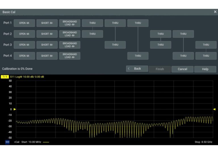Click Port 4 THRU of the Port 1-4 pair
Image resolution: width=218 pixels, height=154 pixels.
click(x=138, y=56)
